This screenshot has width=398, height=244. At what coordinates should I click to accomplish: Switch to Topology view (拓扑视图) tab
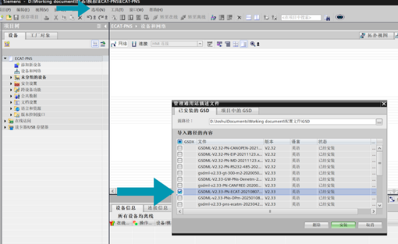tap(376, 36)
